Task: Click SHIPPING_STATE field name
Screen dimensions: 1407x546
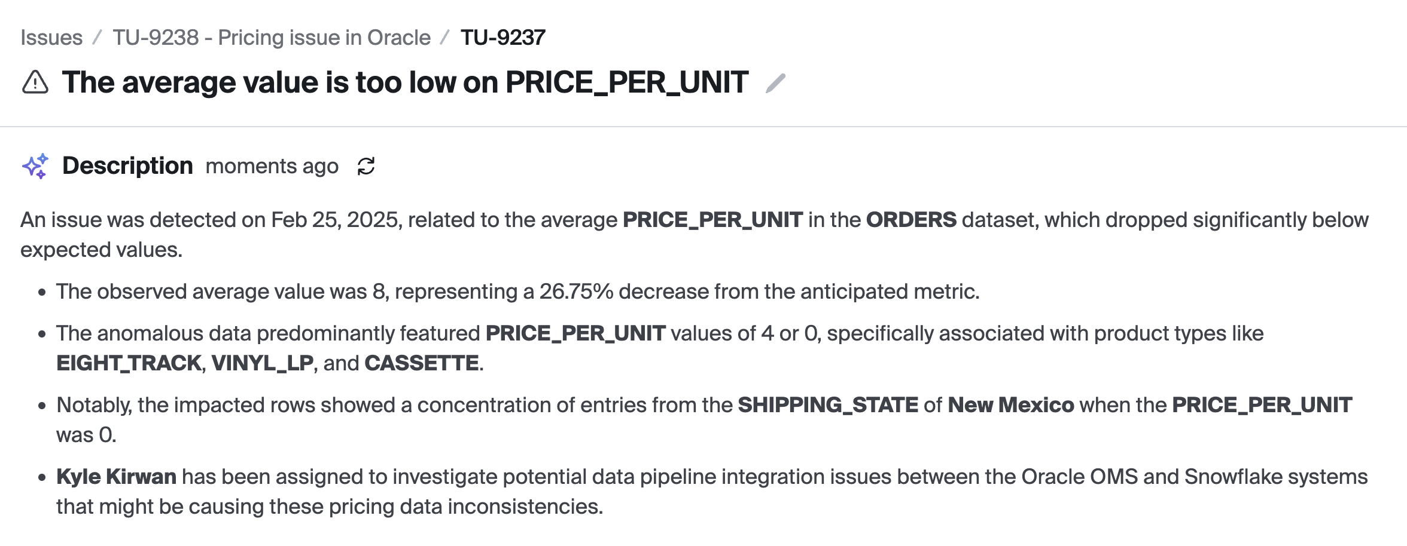Action: [x=828, y=405]
